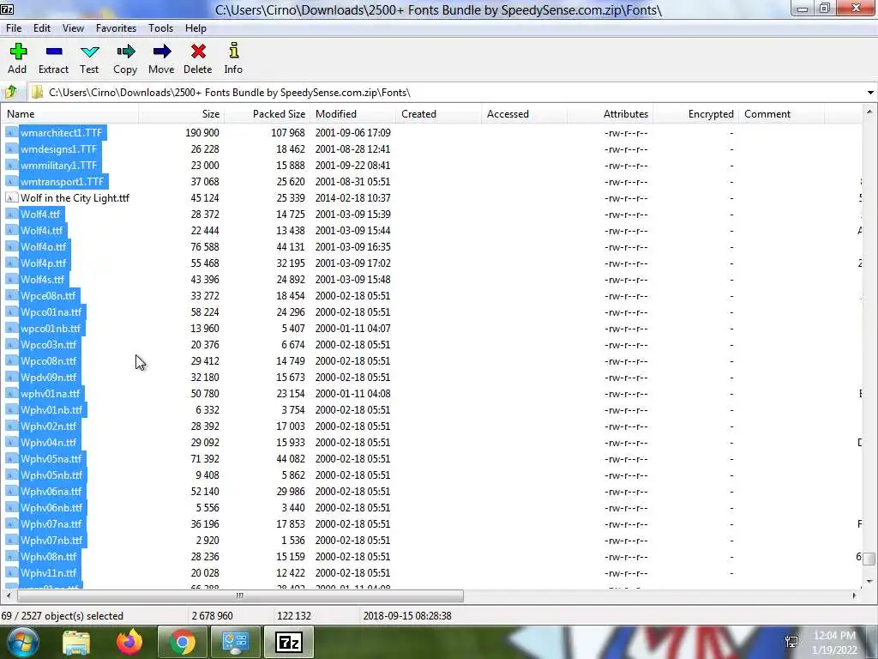
Task: Open the control panel taskbar icon
Action: [x=235, y=642]
